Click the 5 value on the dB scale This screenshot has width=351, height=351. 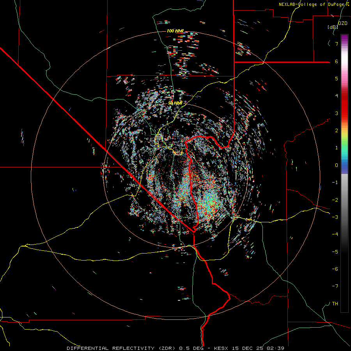point(337,78)
